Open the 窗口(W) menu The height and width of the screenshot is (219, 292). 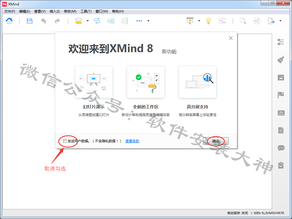102,11
